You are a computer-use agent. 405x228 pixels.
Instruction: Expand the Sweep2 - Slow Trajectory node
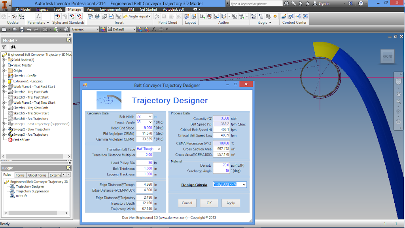pos(4,129)
